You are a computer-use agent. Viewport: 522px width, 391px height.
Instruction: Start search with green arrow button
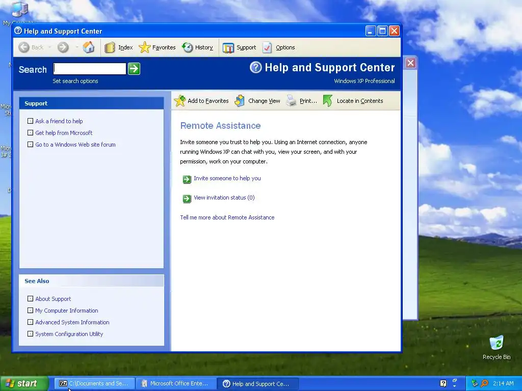(x=134, y=69)
